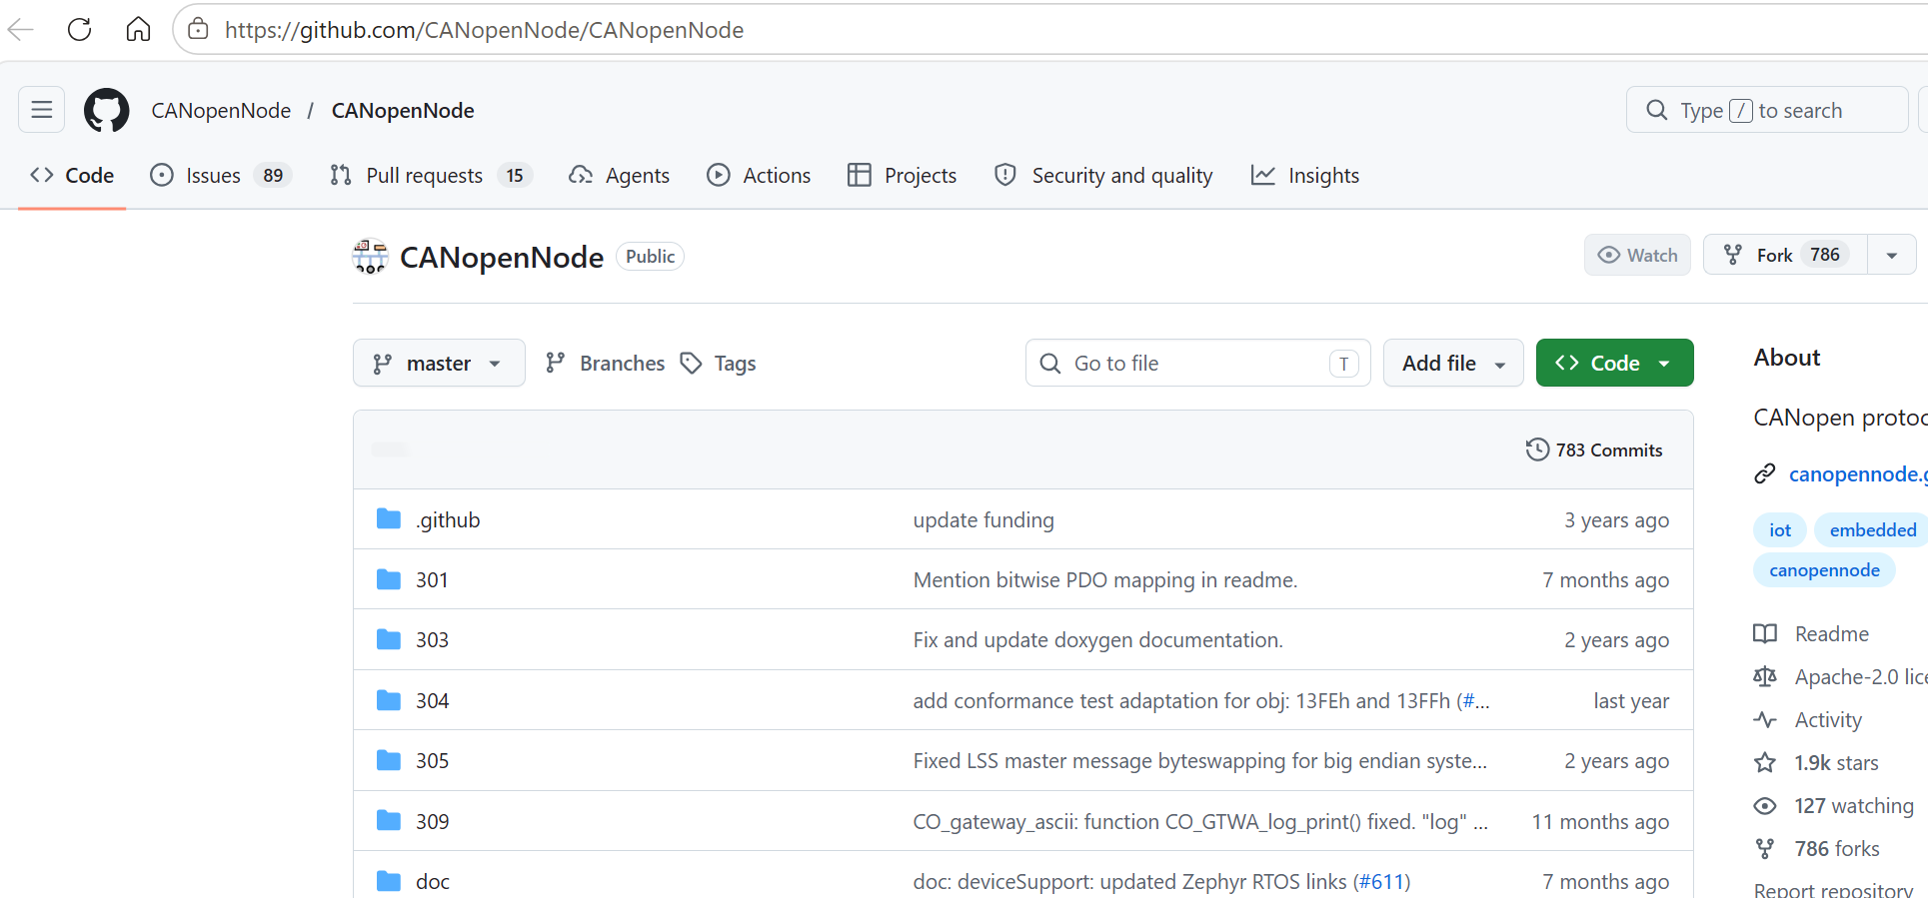Click the CANopenNode repository avatar icon
The width and height of the screenshot is (1928, 898).
(370, 257)
